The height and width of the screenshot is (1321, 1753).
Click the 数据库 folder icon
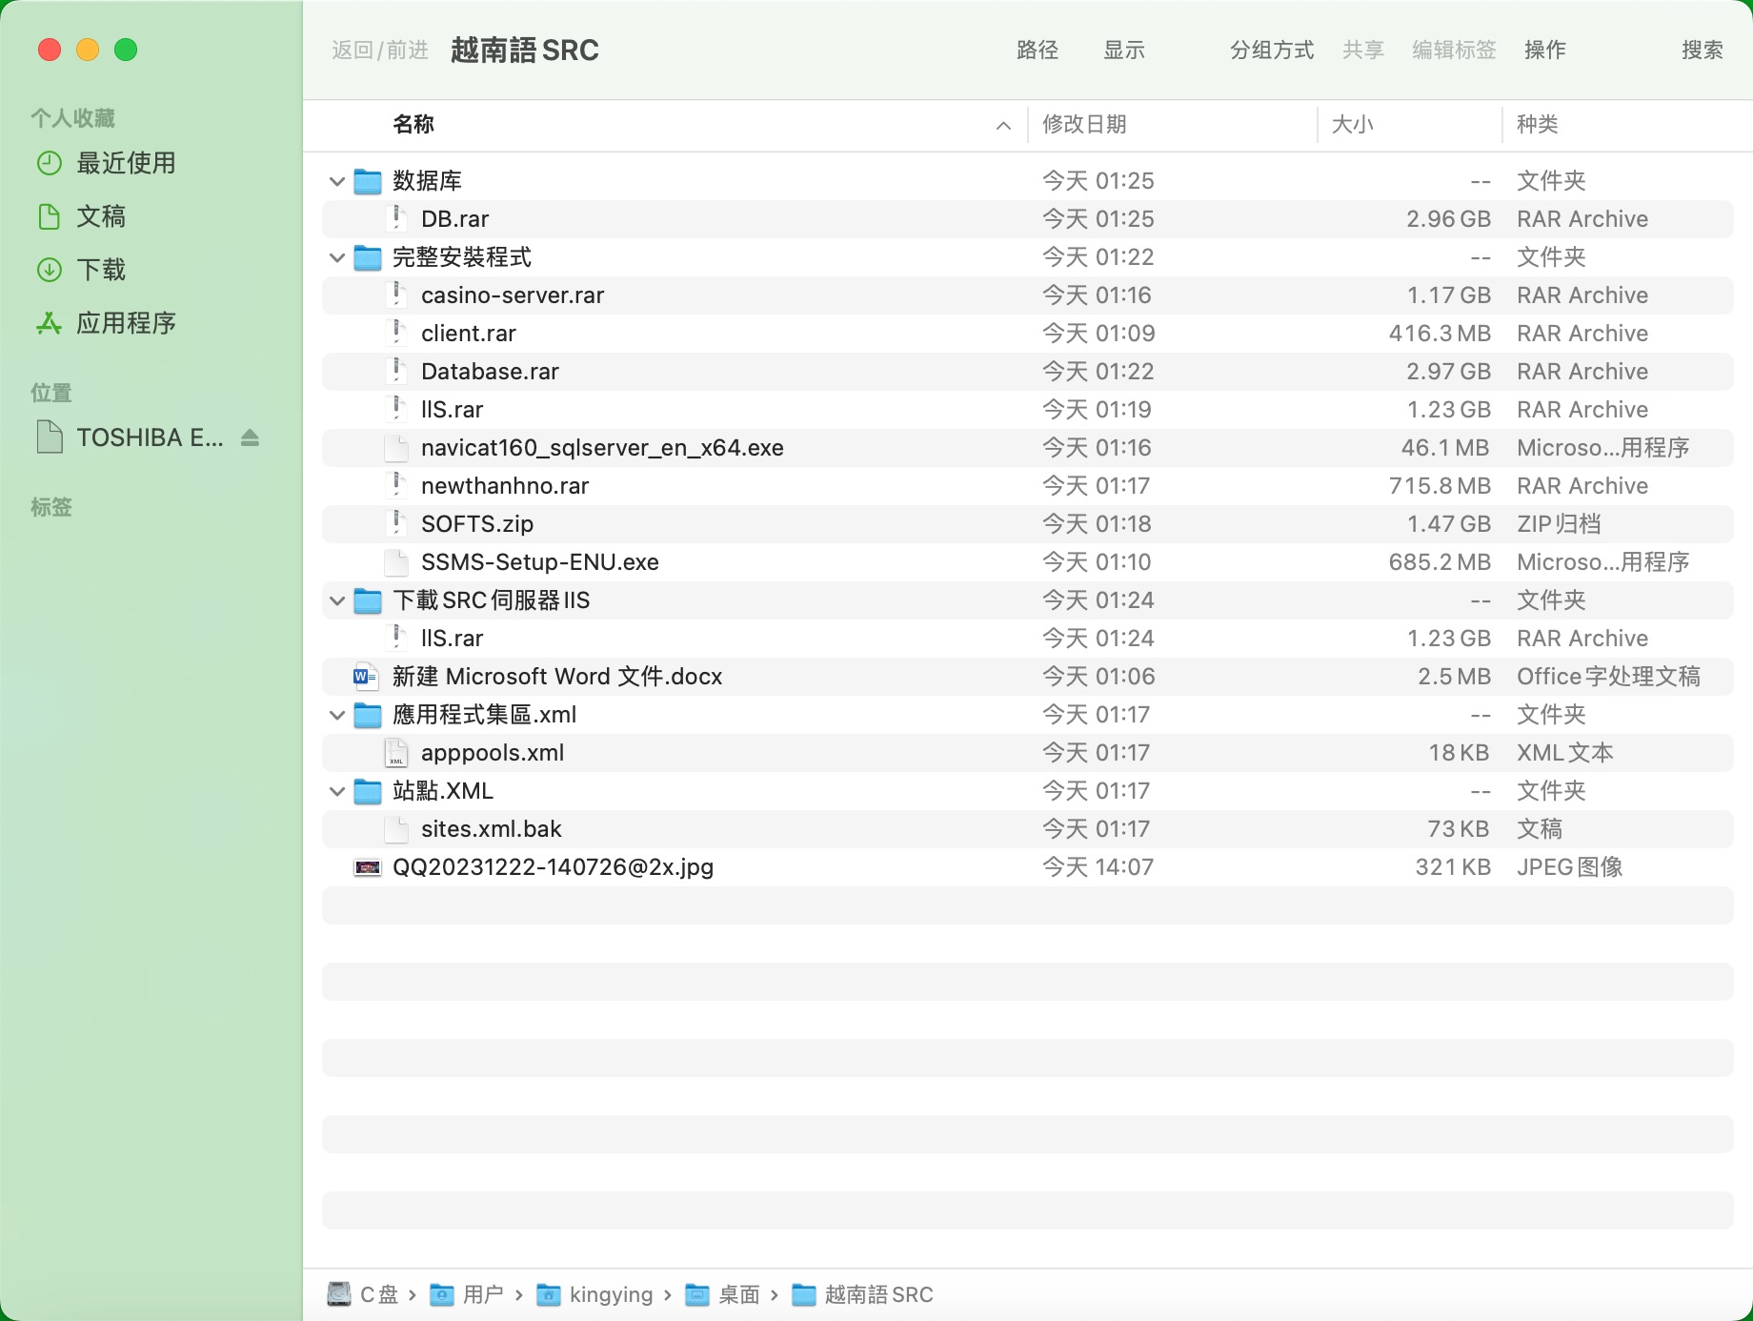click(368, 181)
